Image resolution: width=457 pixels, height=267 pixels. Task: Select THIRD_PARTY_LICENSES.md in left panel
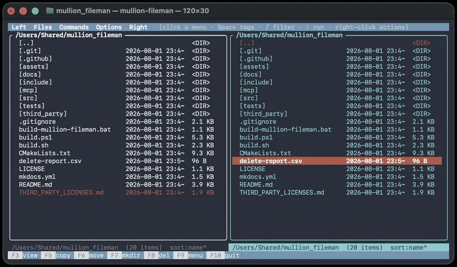click(117, 192)
